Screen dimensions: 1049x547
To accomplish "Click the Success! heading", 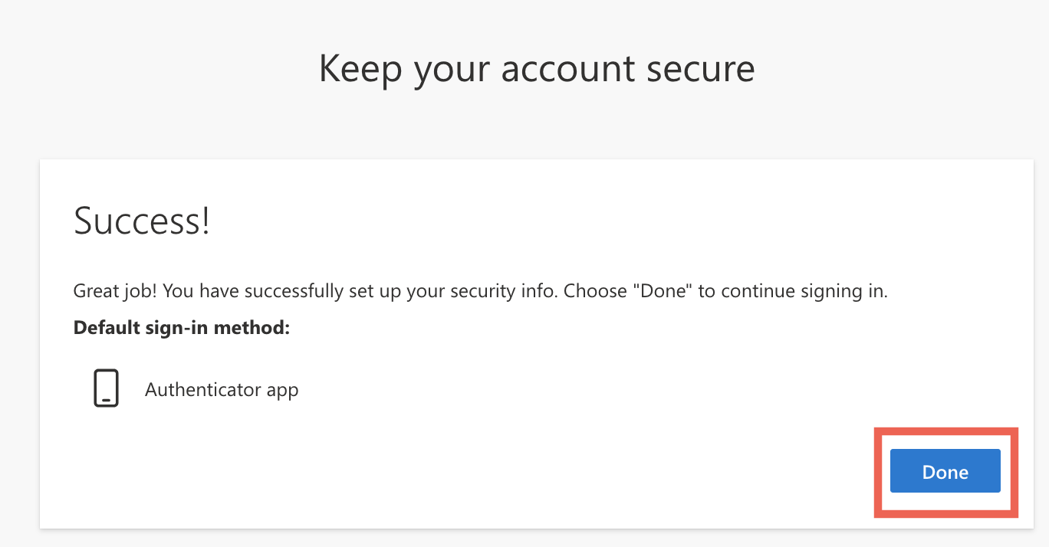I will 141,221.
